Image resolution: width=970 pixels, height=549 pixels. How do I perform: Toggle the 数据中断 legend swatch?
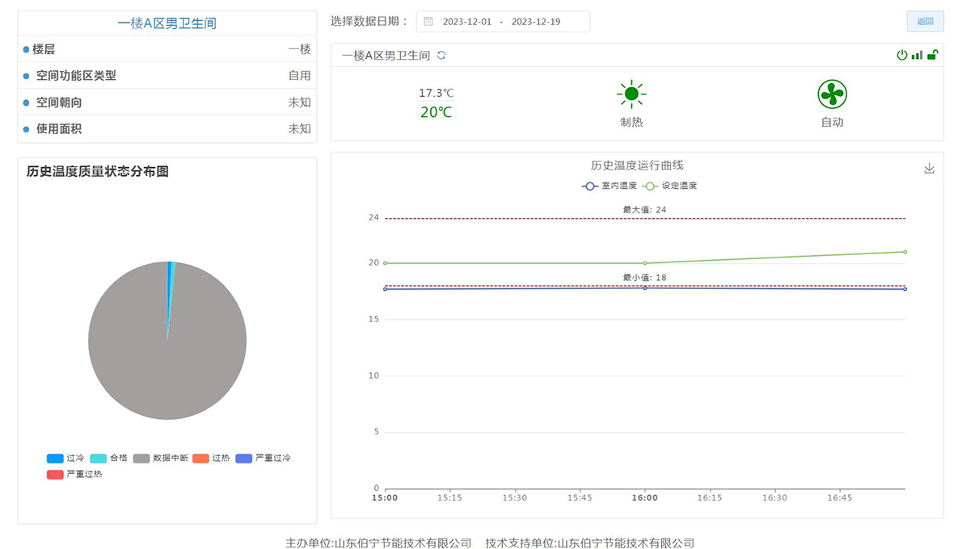pos(141,458)
